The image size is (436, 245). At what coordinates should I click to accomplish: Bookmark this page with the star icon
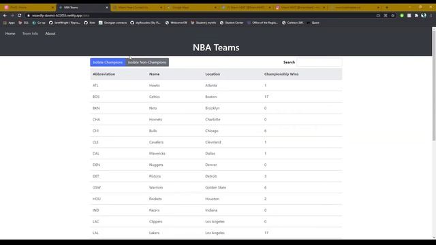[392, 16]
